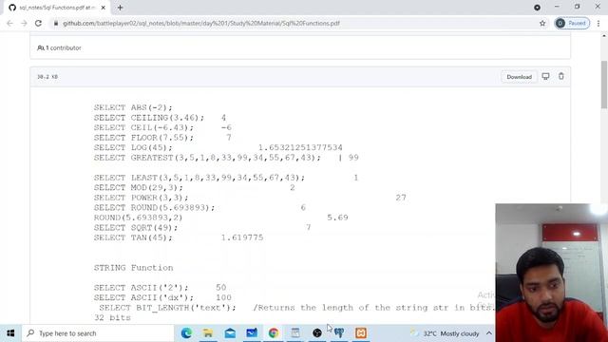This screenshot has width=608, height=342.
Task: Click the file size 30.2 KB label
Action: (47, 77)
